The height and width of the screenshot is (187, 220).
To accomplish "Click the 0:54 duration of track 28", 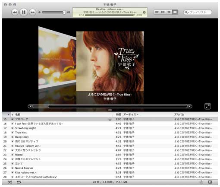I will point(119,177).
